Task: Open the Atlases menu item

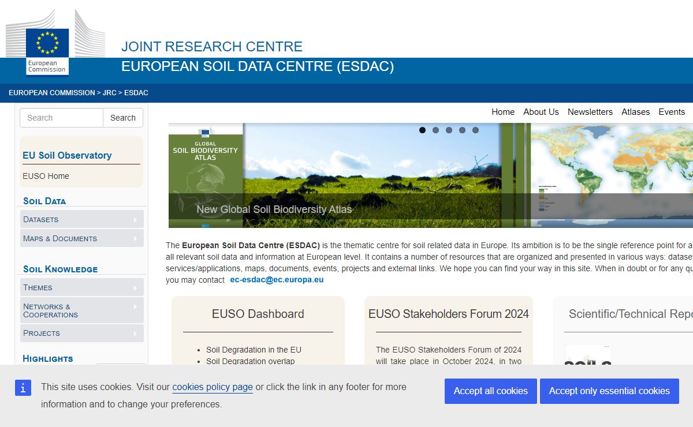Action: (x=636, y=112)
